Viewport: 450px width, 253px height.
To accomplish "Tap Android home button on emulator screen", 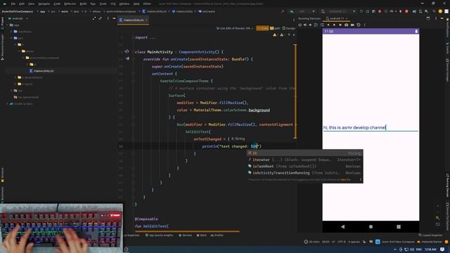I will pos(371,226).
